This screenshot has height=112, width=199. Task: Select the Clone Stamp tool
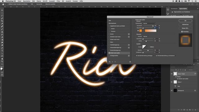coord(2,32)
